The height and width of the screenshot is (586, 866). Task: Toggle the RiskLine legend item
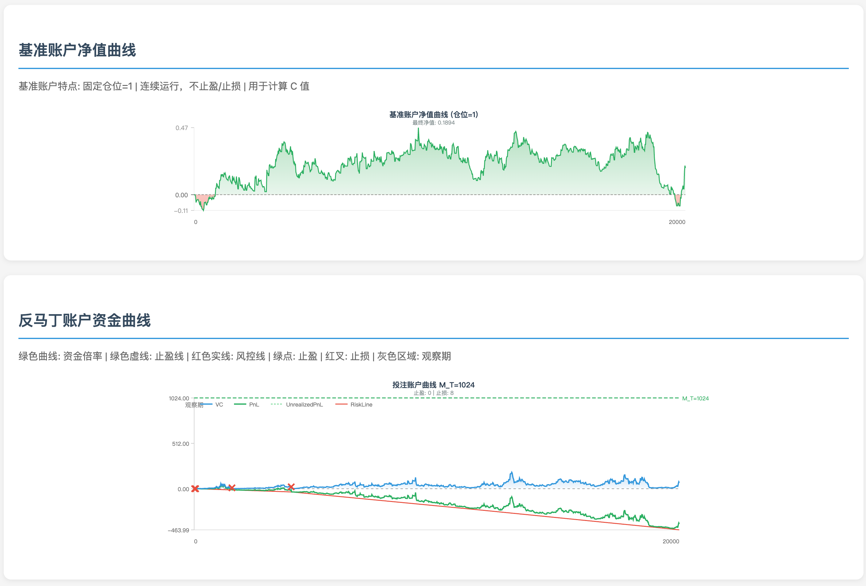[361, 405]
